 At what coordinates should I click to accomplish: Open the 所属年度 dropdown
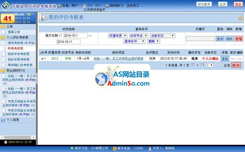pos(118,36)
